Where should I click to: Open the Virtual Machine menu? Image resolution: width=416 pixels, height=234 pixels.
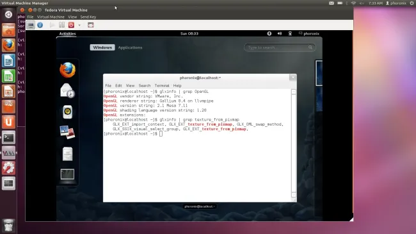pos(51,17)
